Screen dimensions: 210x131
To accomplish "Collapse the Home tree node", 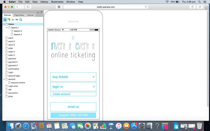I will (x=4, y=24).
